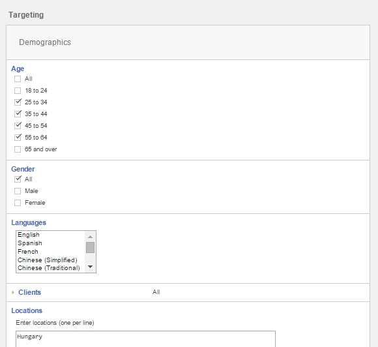Select Chinese (Traditional) language
Viewport: 378px width, 347px height.
tap(50, 268)
